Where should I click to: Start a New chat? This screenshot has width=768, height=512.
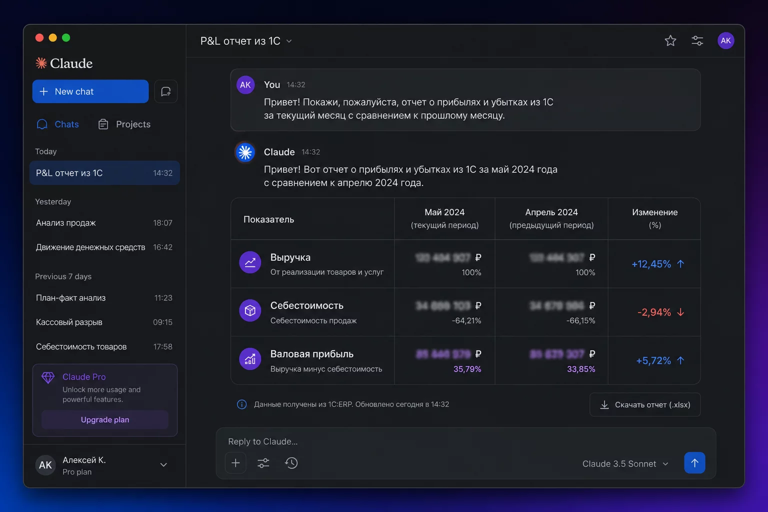[90, 91]
